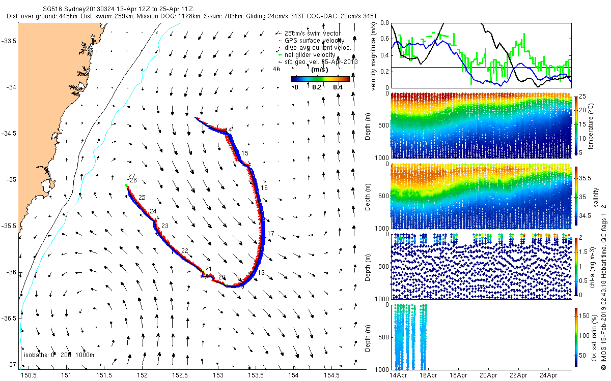This screenshot has width=611, height=381.
Task: Click the 22Apr date axis label
Action: point(518,376)
